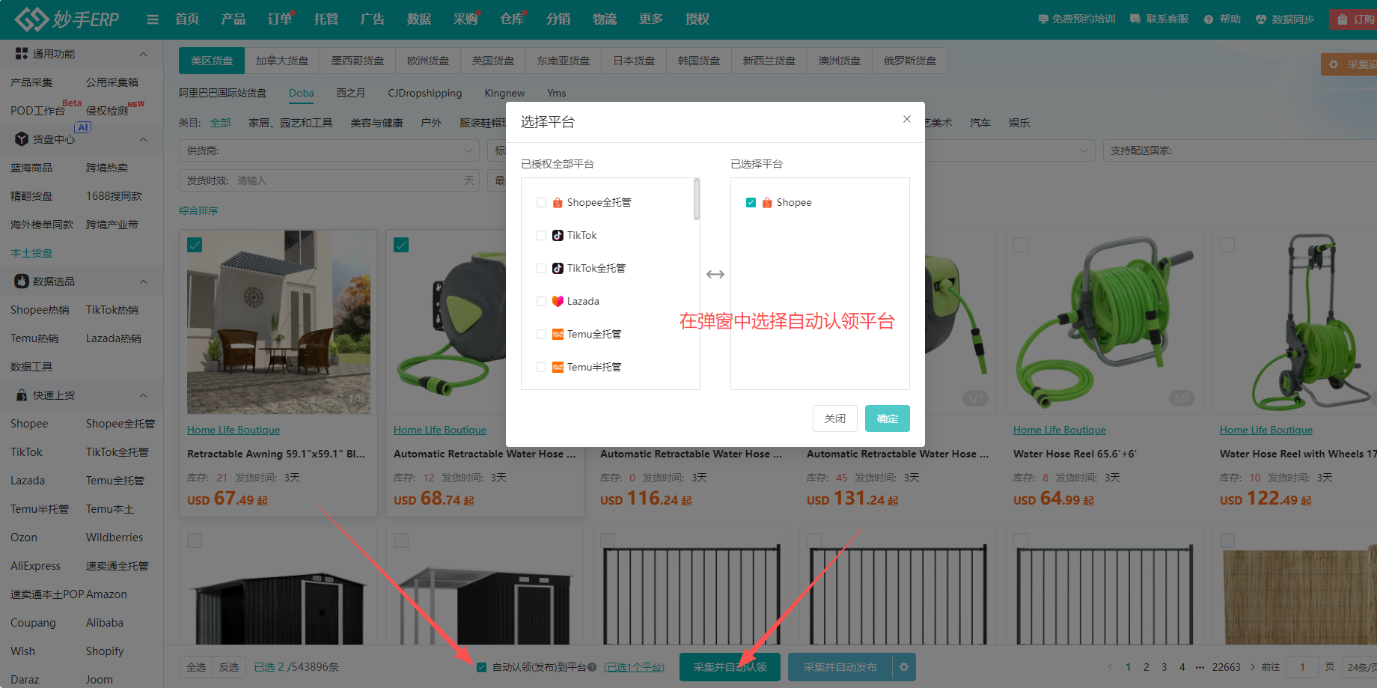Open the 订单 menu in top navigation
The height and width of the screenshot is (688, 1377).
click(280, 19)
